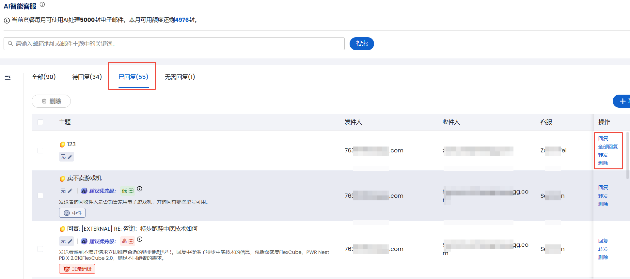The height and width of the screenshot is (279, 630).
Task: Click the email keyword search field
Action: 174,44
